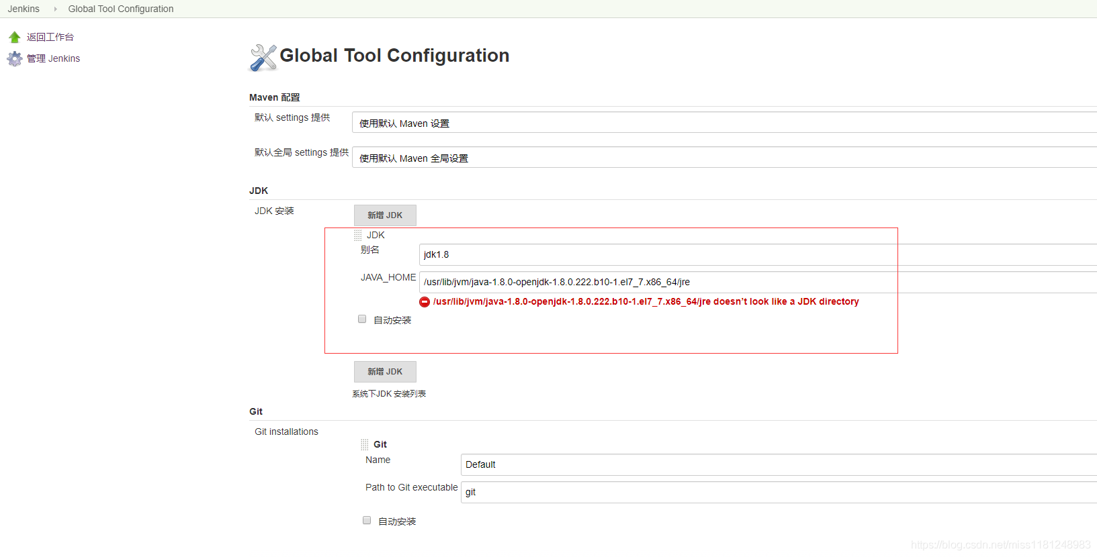Click Path to Git executable label
The height and width of the screenshot is (557, 1097).
pyautogui.click(x=412, y=487)
